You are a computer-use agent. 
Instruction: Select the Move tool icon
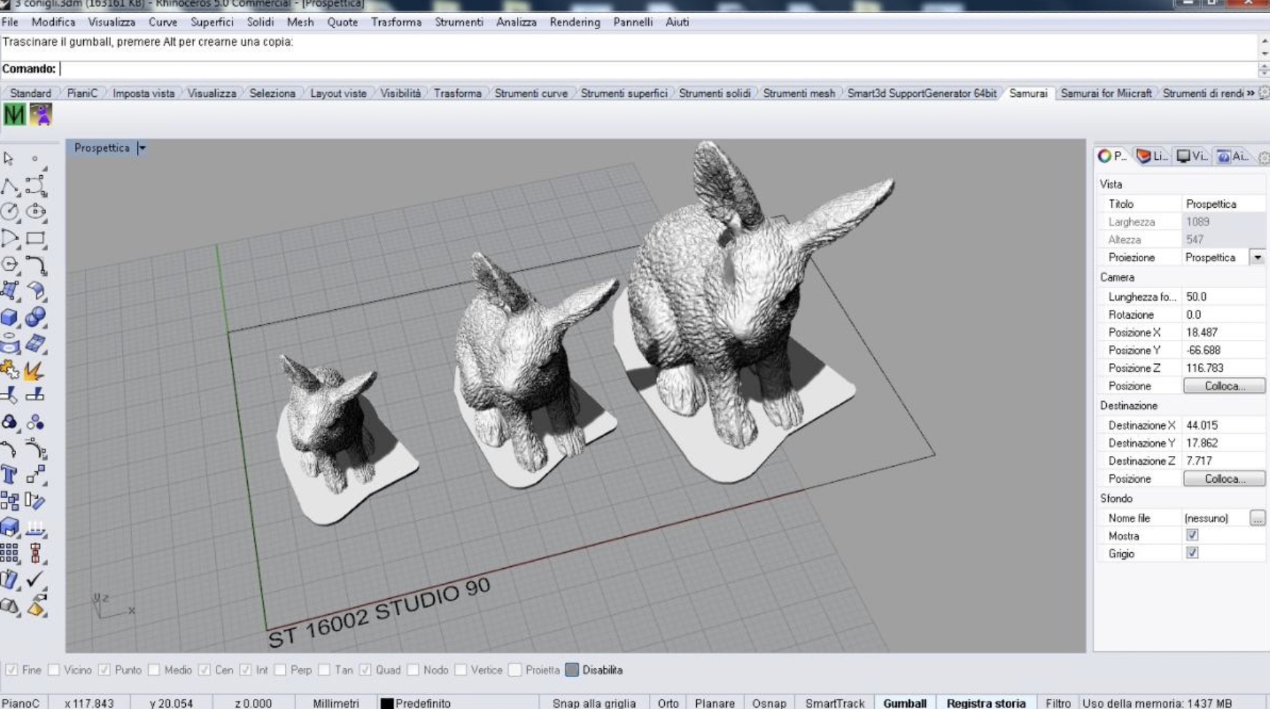(36, 475)
